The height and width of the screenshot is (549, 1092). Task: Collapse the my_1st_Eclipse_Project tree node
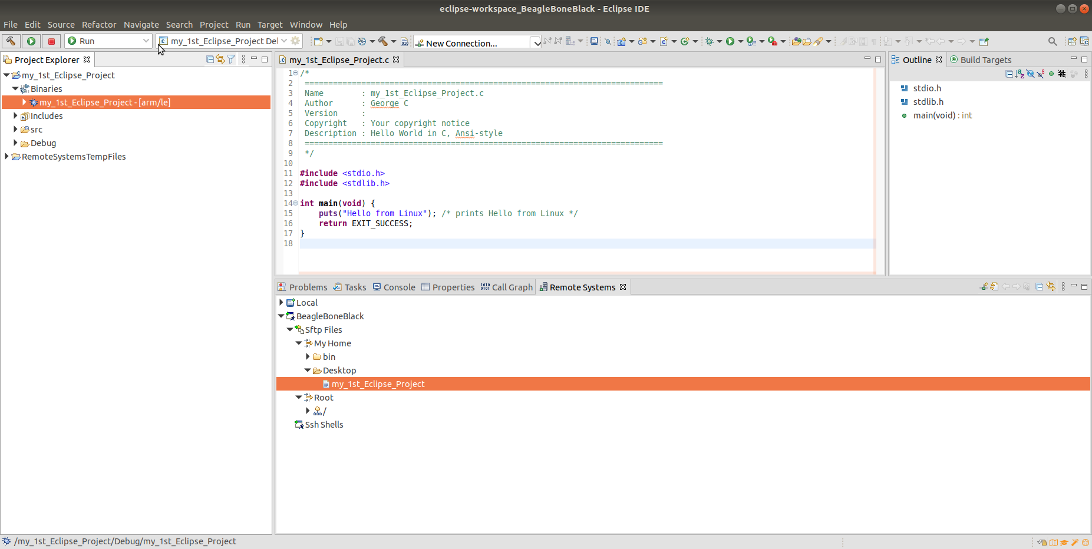point(6,75)
